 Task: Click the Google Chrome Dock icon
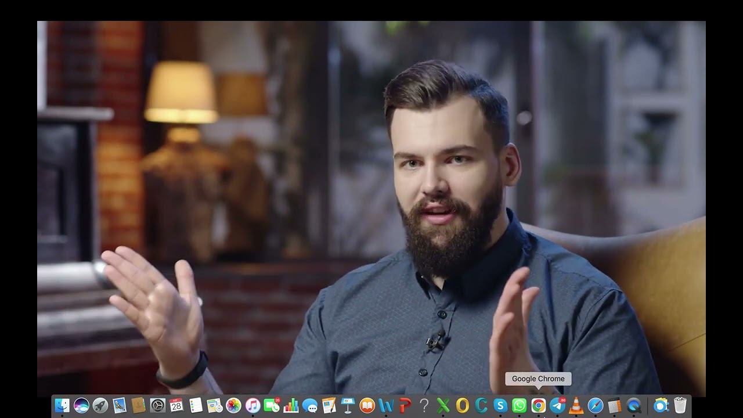click(538, 405)
